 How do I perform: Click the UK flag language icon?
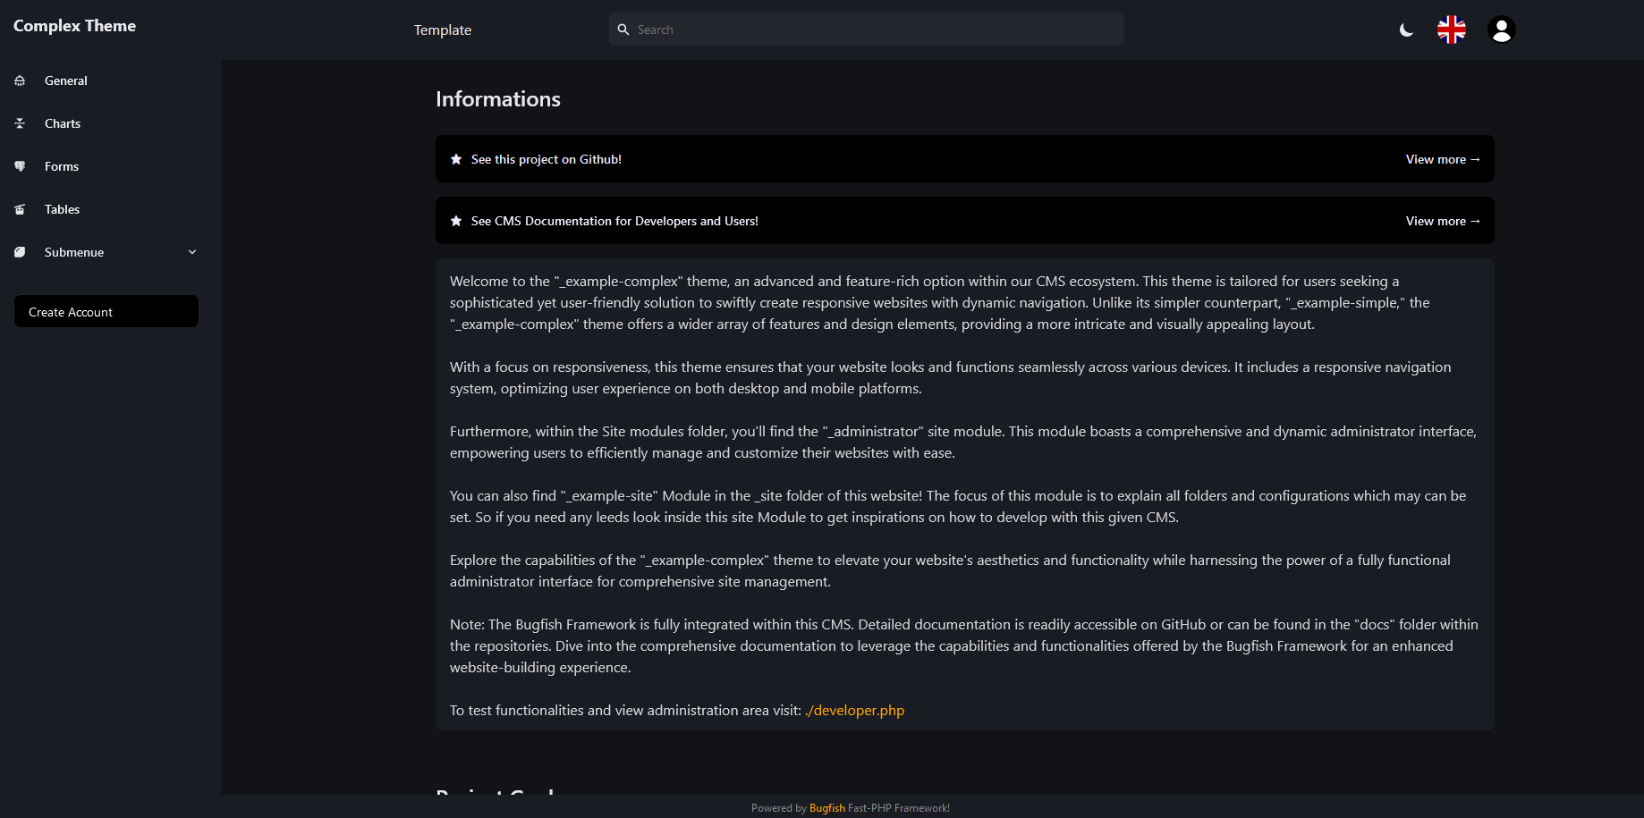click(x=1451, y=30)
